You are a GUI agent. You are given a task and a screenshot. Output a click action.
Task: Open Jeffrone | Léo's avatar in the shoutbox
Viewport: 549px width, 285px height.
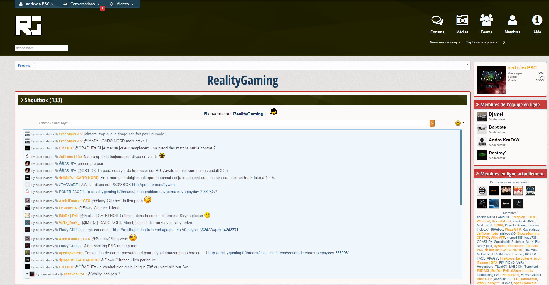point(27,156)
